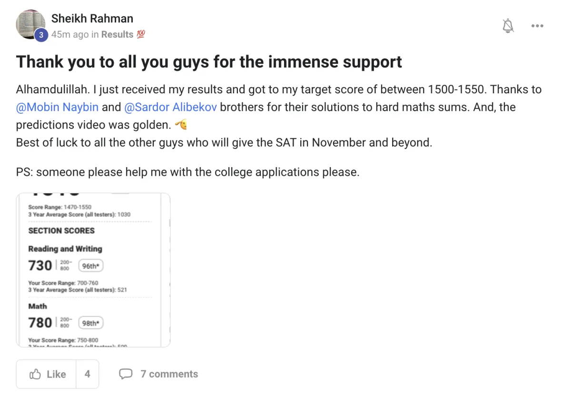Open Sheikh Rahman's profile via author name
571x397 pixels.
pos(92,19)
